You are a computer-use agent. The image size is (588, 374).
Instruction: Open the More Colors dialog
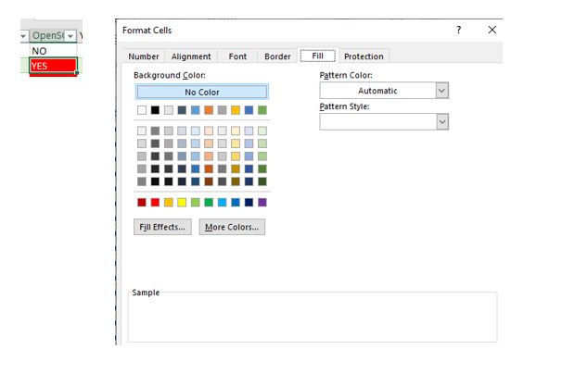click(232, 227)
